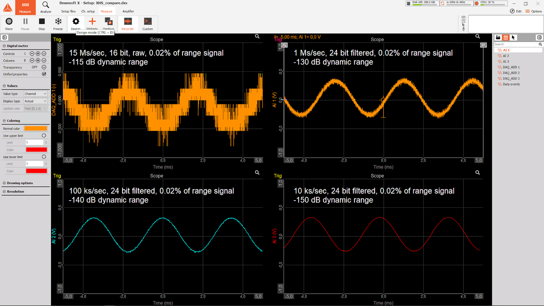Screen dimensions: 544x306
Task: Open the Custom display tool
Action: [x=147, y=23]
